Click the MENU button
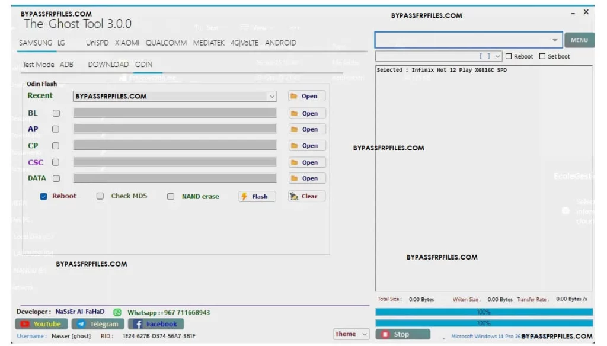607x346 pixels. click(x=579, y=40)
